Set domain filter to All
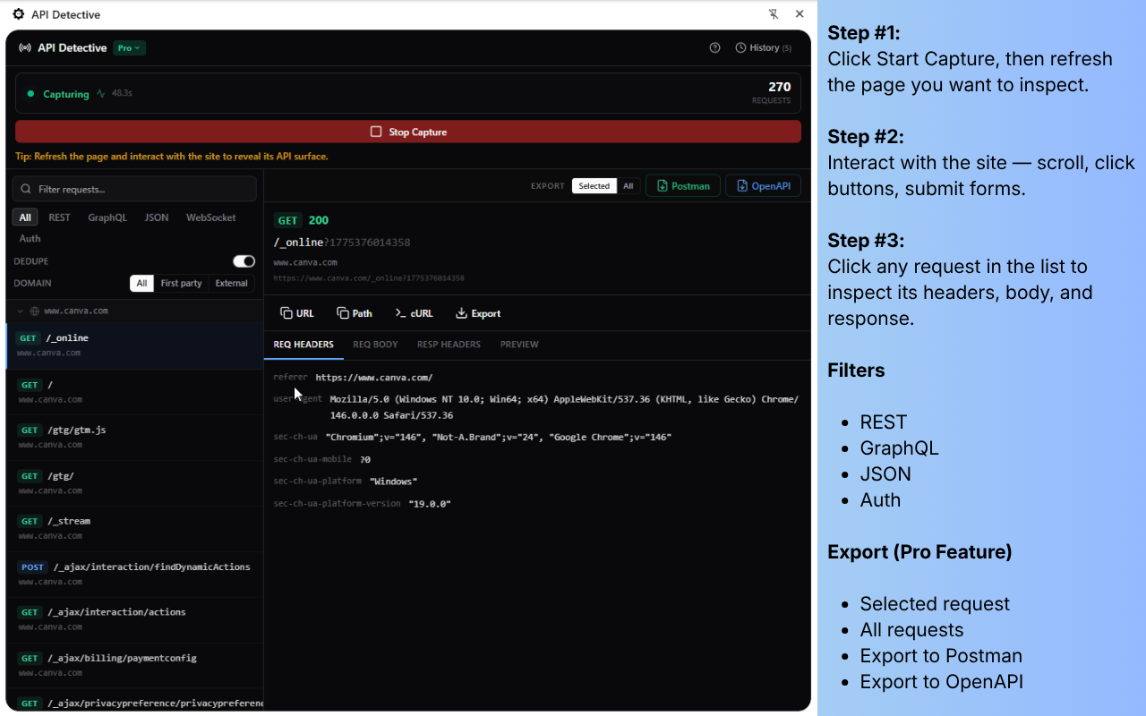Image resolution: width=1146 pixels, height=716 pixels. pyautogui.click(x=141, y=283)
